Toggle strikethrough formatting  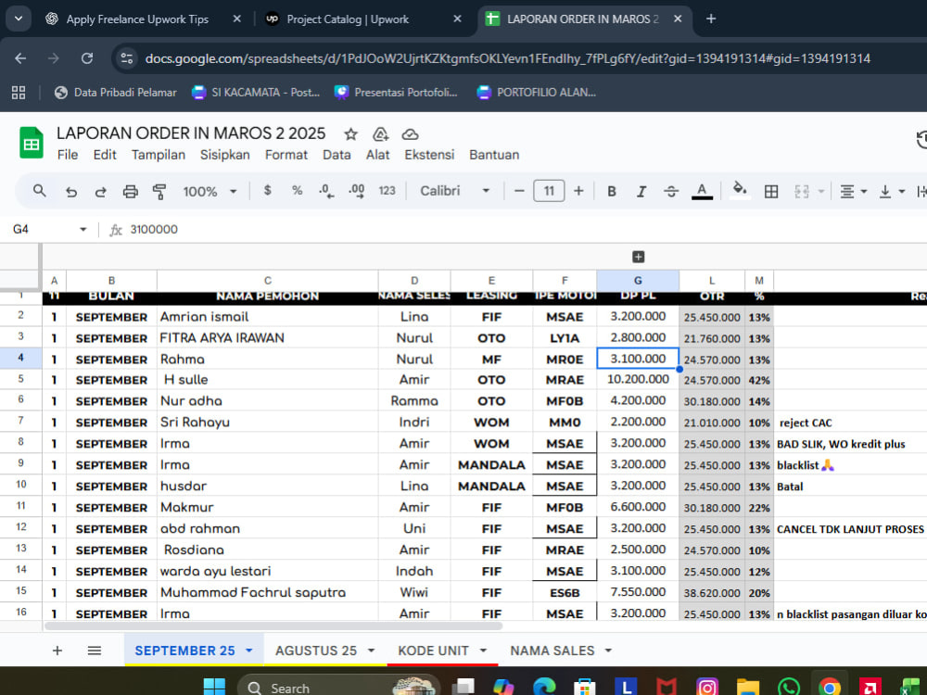click(x=671, y=191)
